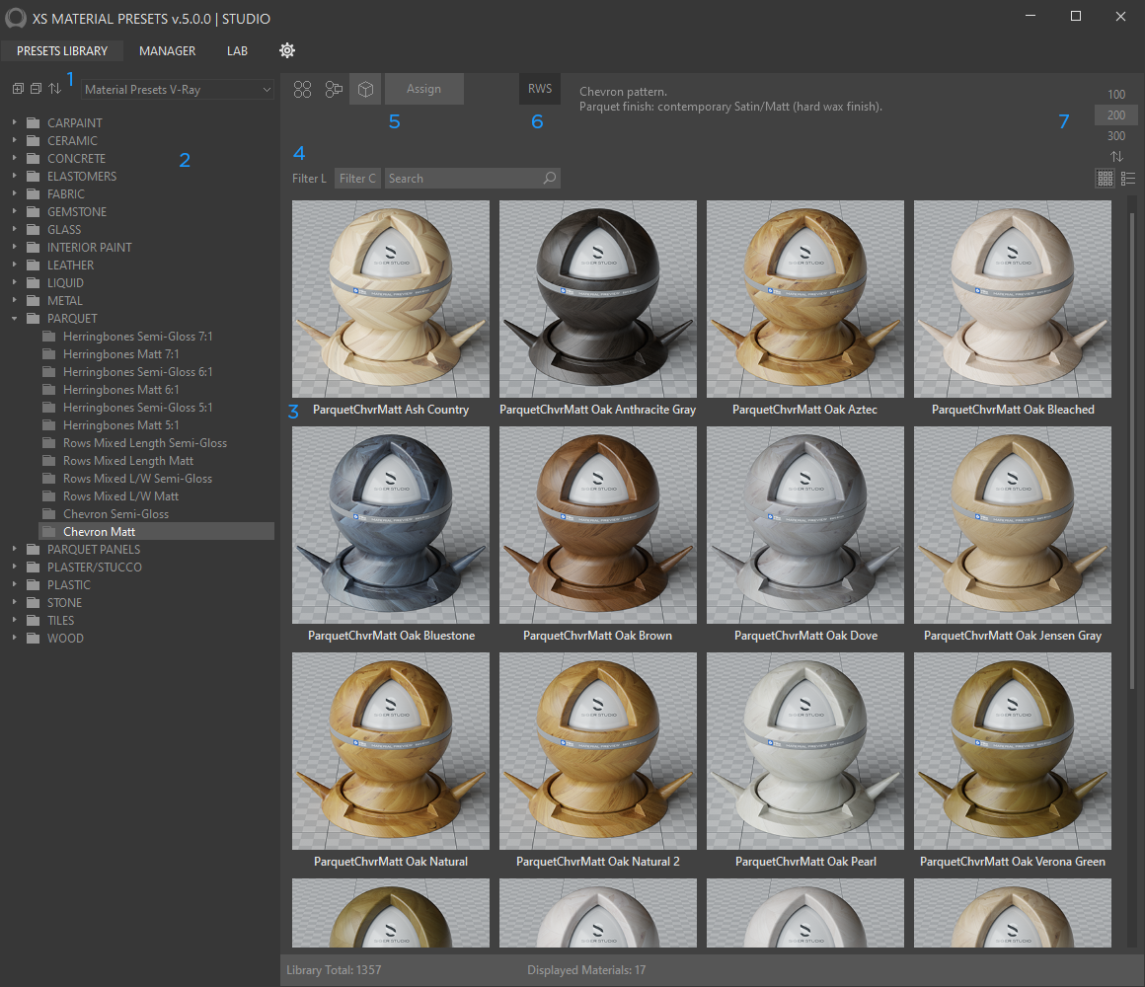Click the Assign button
The width and height of the screenshot is (1145, 987).
423,88
